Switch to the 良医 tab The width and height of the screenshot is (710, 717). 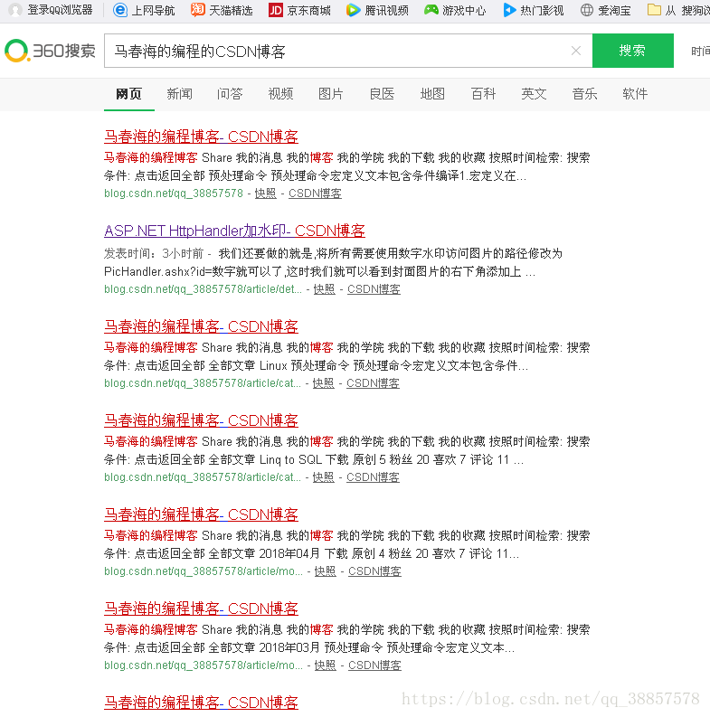pyautogui.click(x=382, y=94)
